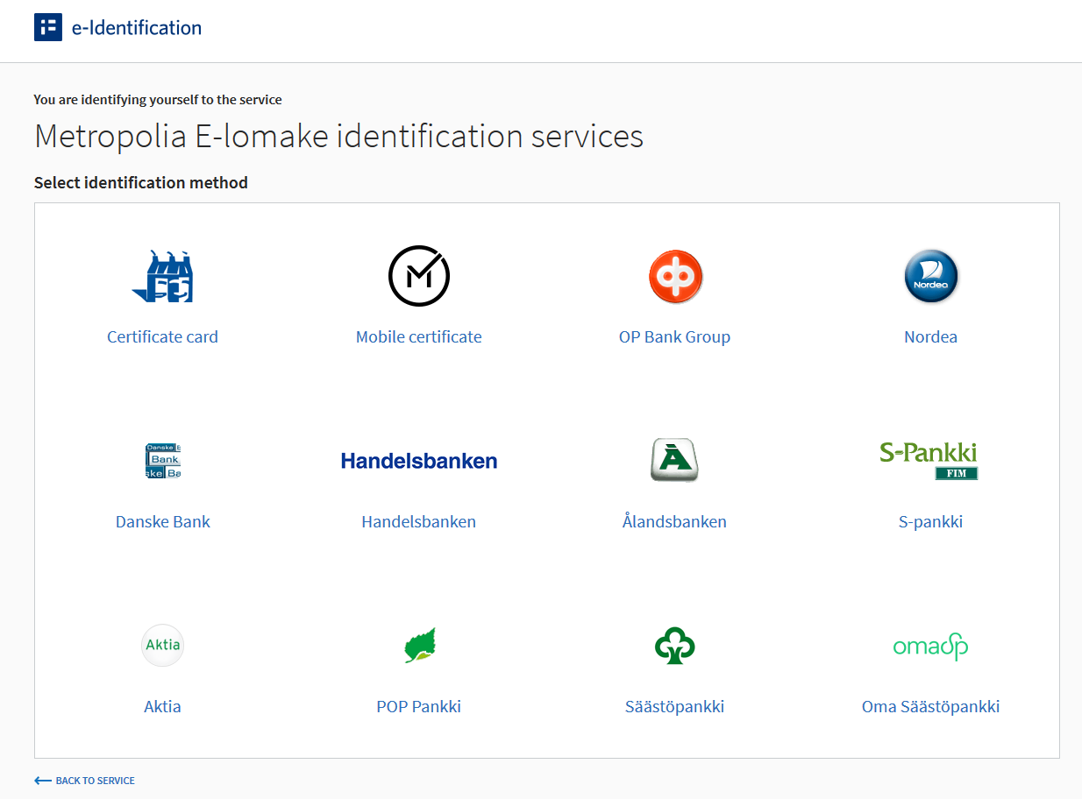Click the S-Pankki green logo

[x=929, y=461]
